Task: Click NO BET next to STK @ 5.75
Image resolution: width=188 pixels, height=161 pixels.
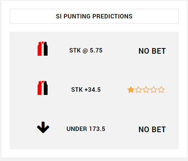Action: click(152, 51)
